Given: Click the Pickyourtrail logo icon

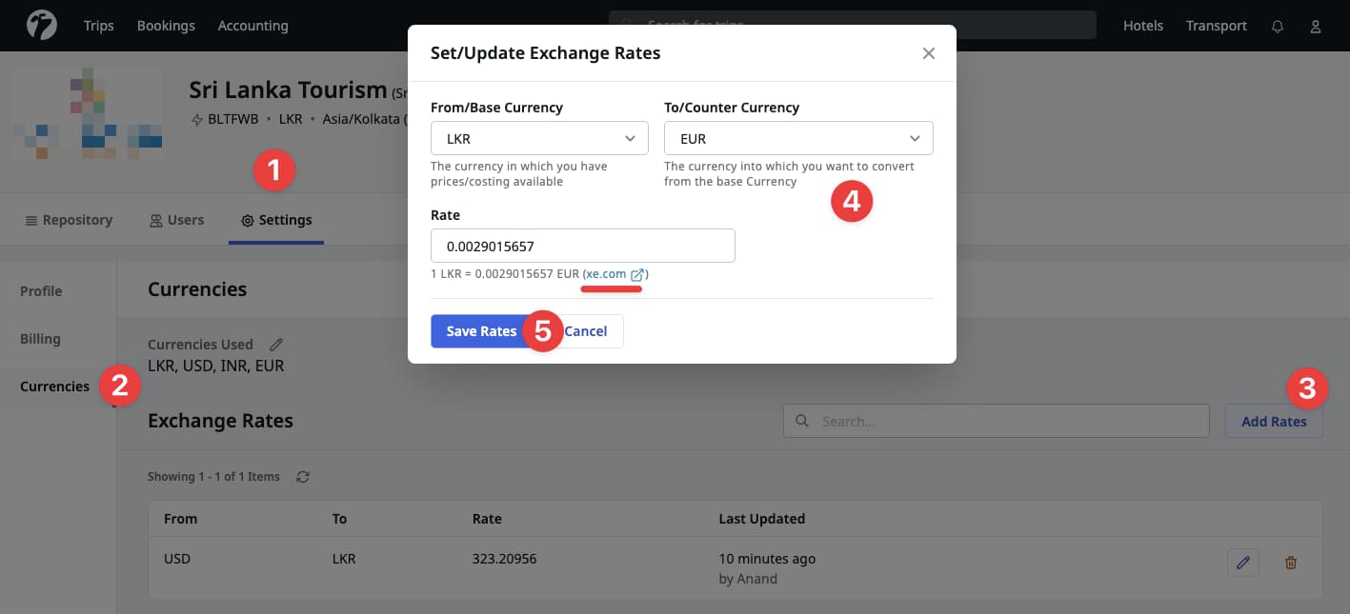Looking at the screenshot, I should point(40,26).
